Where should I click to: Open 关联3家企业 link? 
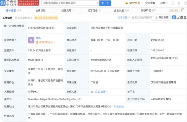45,42
